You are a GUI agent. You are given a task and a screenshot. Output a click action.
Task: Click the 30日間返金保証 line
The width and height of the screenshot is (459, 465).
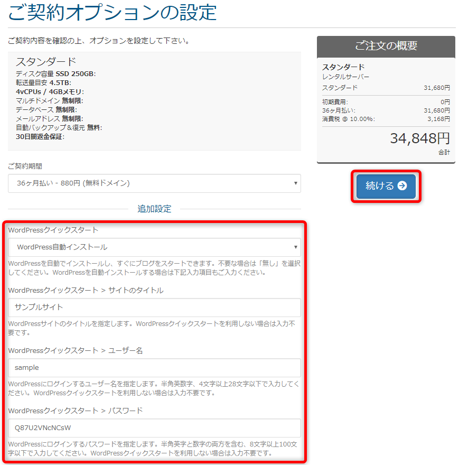pos(40,137)
